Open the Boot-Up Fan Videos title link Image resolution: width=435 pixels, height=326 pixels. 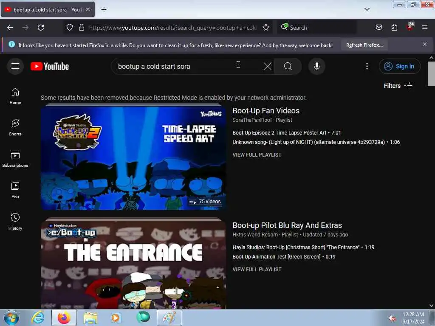(x=266, y=111)
